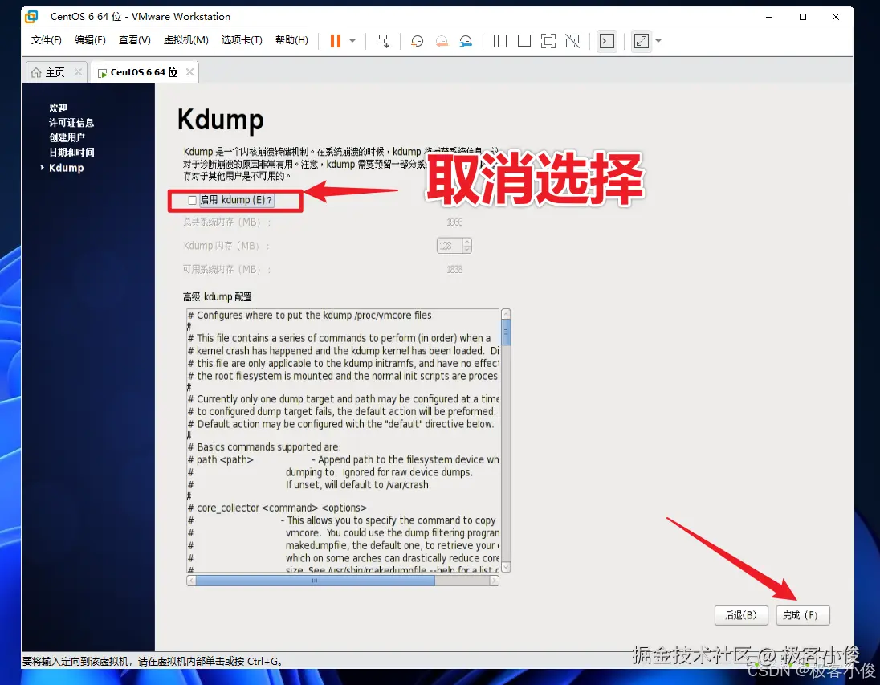Viewport: 880px width, 685px height.
Task: Toggle the thumbnail bar view icon
Action: (x=524, y=41)
